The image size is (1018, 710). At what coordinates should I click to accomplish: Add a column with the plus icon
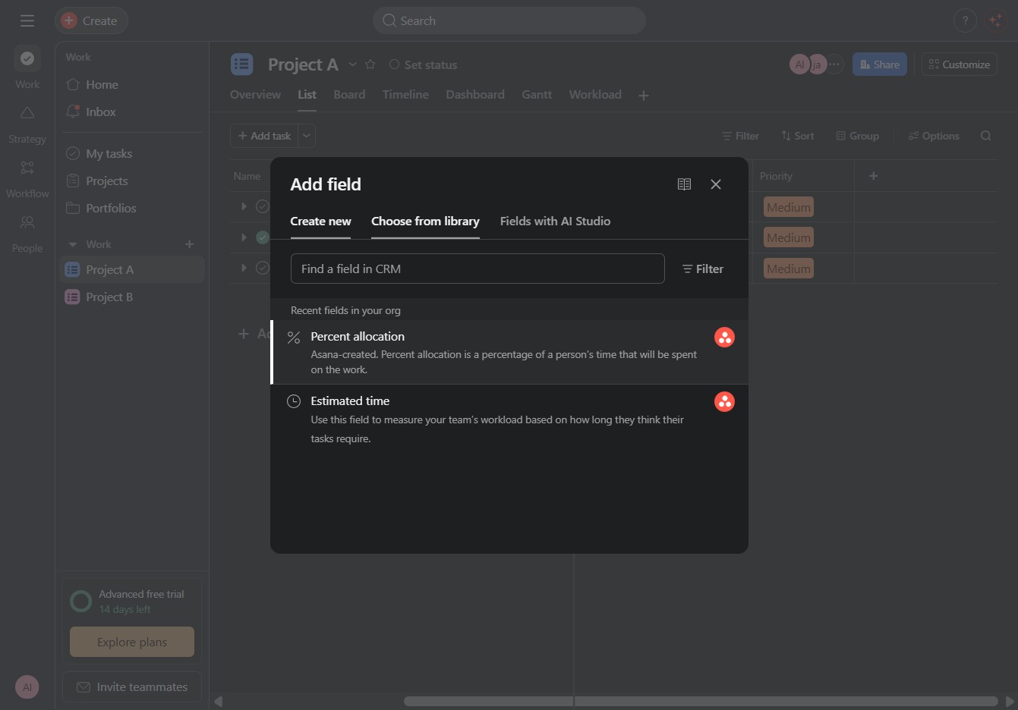tap(873, 176)
